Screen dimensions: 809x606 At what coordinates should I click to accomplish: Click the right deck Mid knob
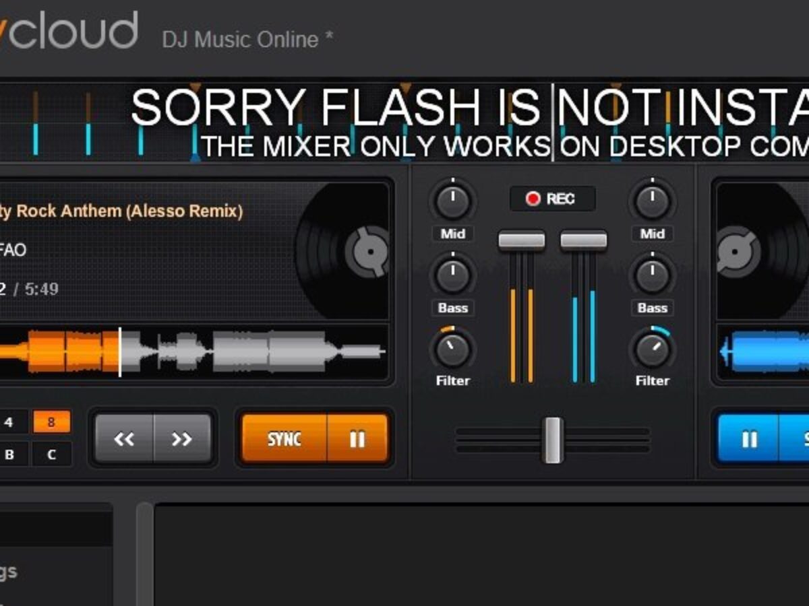point(652,201)
